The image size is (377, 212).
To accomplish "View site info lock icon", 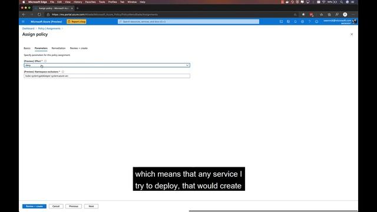I will 48,14.
